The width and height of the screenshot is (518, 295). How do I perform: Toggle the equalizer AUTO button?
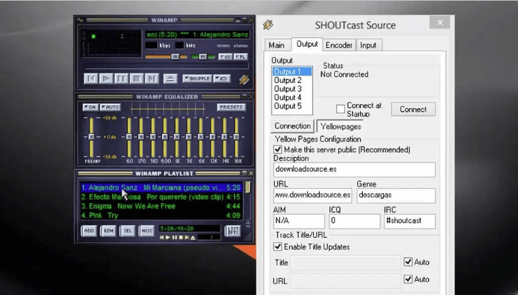[x=110, y=107]
